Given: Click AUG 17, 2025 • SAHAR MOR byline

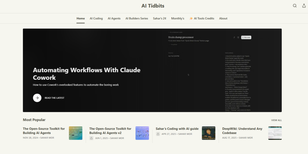Looking at the screenshot, I should tap(238, 138).
